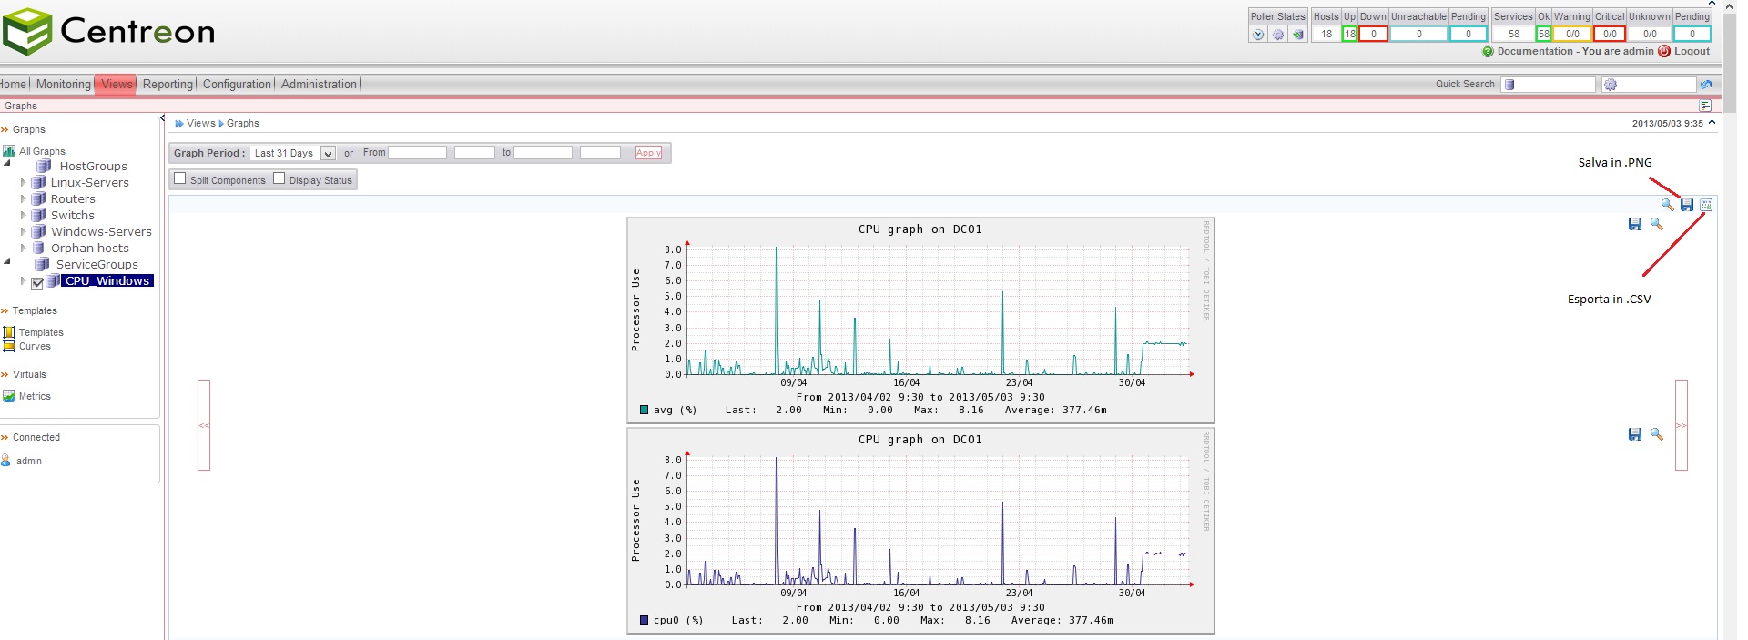Click the CPU graph on DC01 avg chart
The image size is (1748, 640).
tap(920, 320)
